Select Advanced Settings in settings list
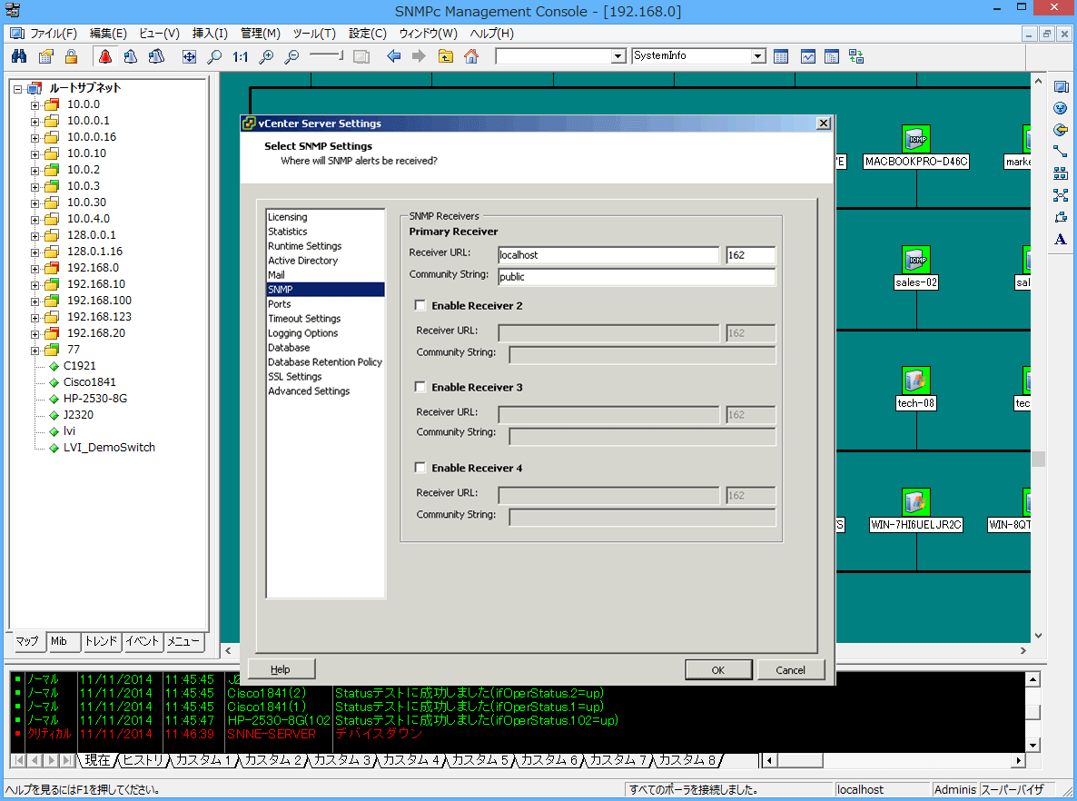Screen dimensions: 1077x801 309,391
